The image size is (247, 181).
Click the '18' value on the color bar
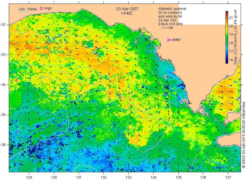tap(231, 43)
